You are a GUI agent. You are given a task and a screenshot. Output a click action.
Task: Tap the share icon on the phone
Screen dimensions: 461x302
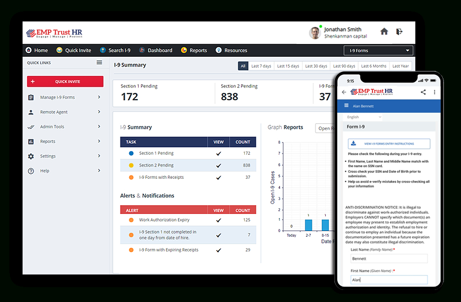point(423,92)
